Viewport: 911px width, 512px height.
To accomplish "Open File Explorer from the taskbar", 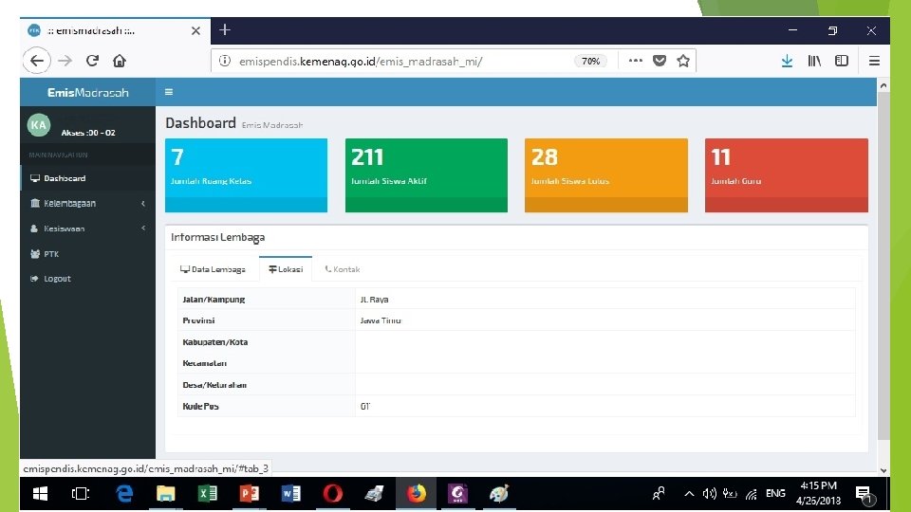I will click(x=165, y=494).
